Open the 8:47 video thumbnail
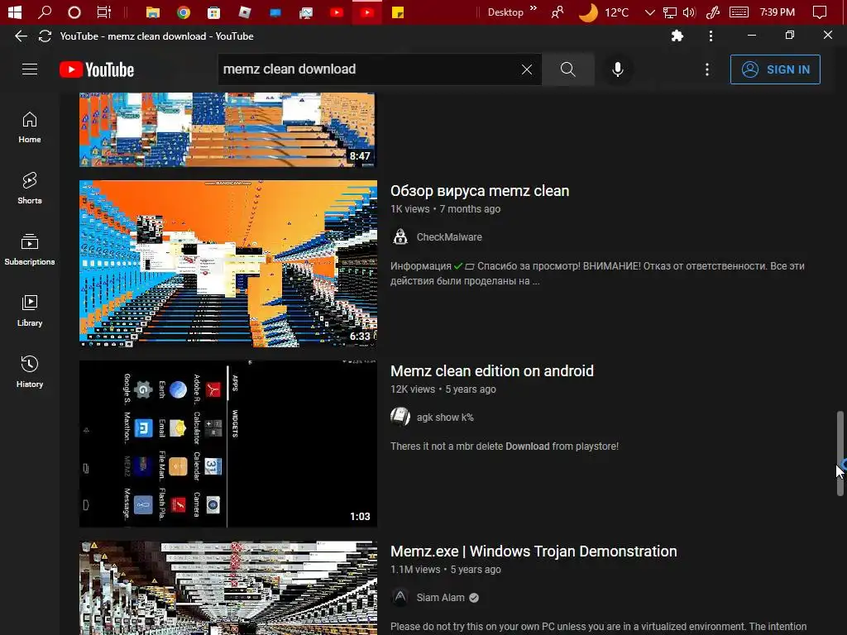The image size is (847, 635). [x=227, y=130]
